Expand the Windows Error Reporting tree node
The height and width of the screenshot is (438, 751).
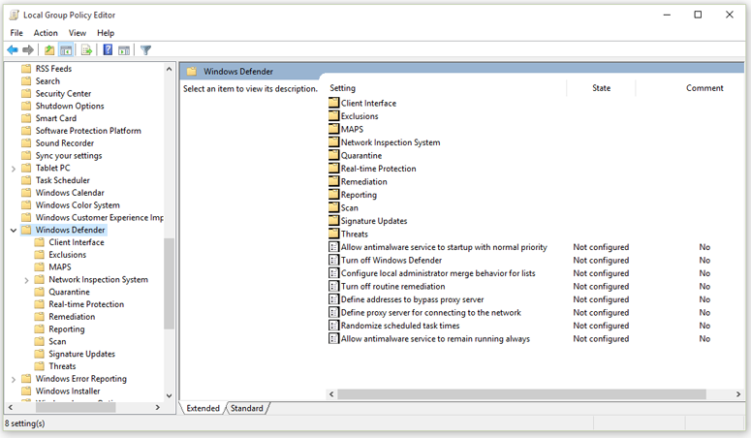(13, 379)
